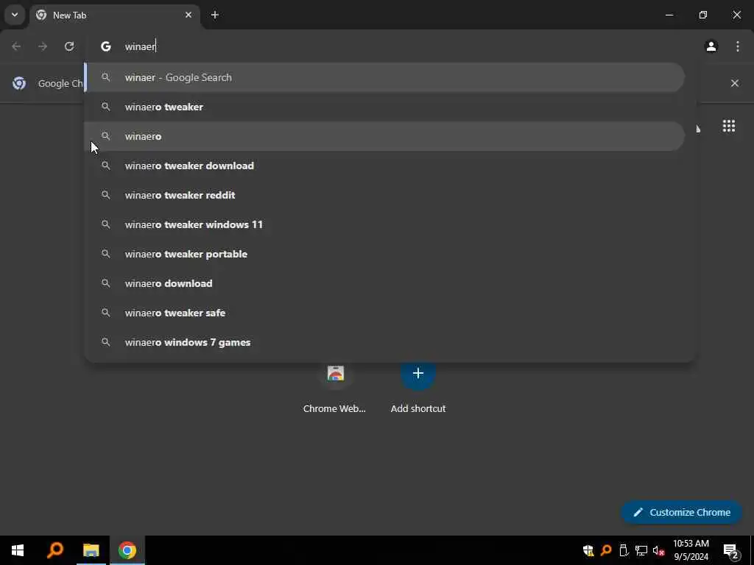Open a new tab with plus button
754x565 pixels.
(215, 15)
